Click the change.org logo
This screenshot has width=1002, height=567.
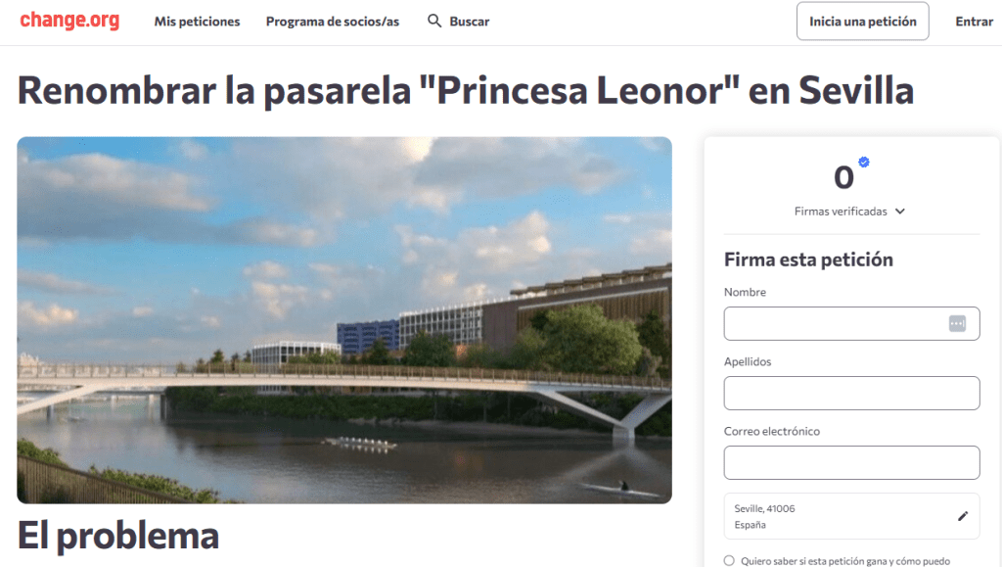pyautogui.click(x=69, y=21)
